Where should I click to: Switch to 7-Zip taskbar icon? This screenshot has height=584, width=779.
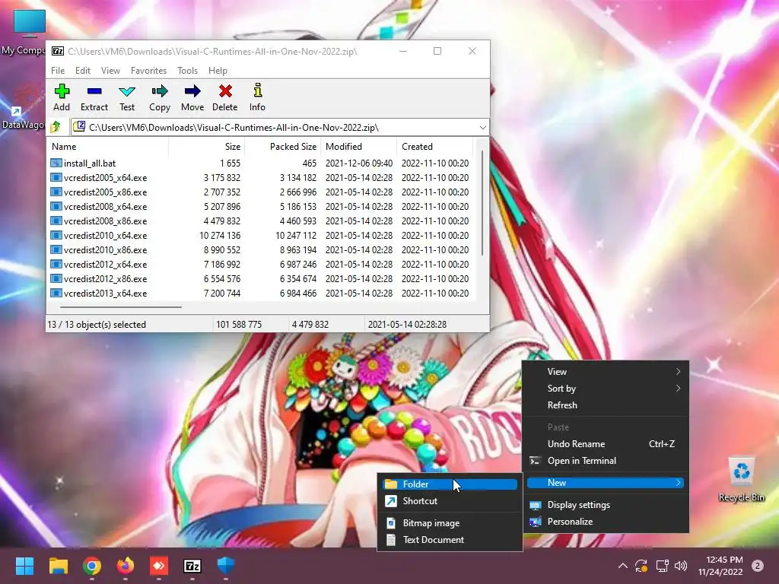tap(192, 566)
